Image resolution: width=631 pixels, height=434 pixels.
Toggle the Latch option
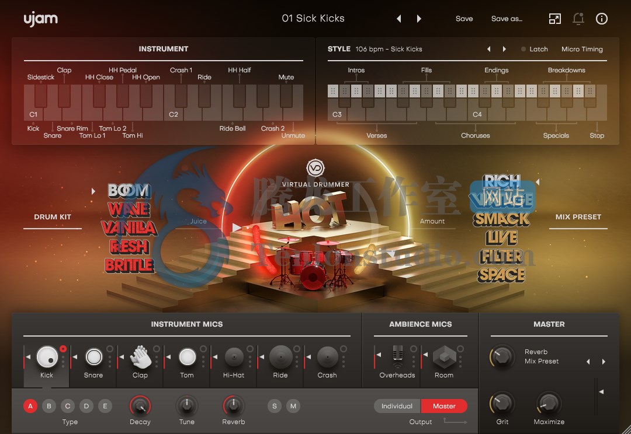(x=535, y=49)
